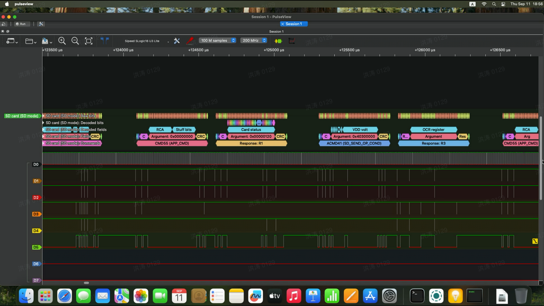Open channel configuration red probe icon

pyautogui.click(x=190, y=41)
